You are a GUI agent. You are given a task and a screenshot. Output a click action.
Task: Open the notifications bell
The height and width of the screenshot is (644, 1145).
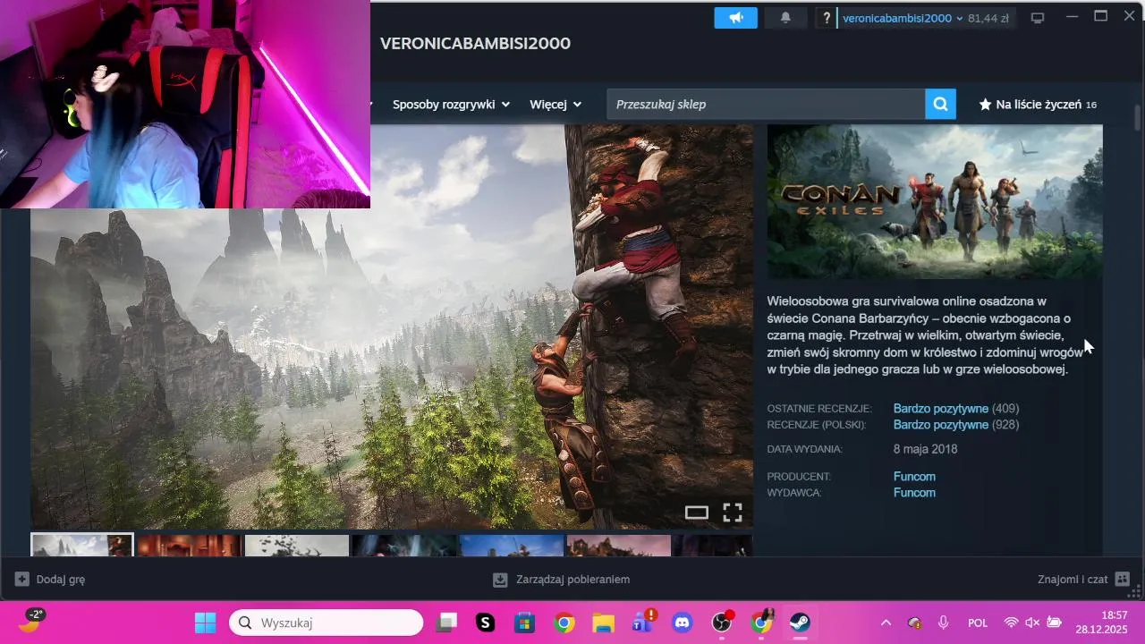pyautogui.click(x=785, y=18)
